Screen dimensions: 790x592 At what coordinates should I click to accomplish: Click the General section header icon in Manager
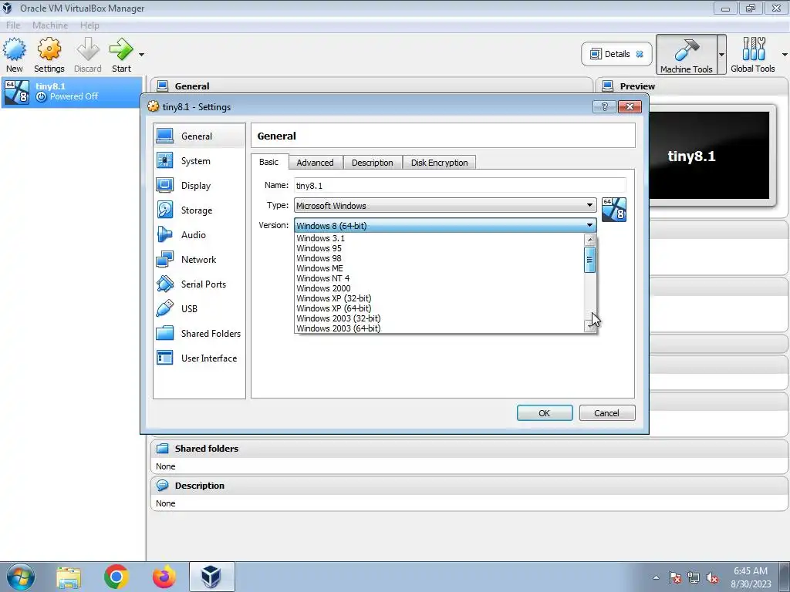coord(162,86)
